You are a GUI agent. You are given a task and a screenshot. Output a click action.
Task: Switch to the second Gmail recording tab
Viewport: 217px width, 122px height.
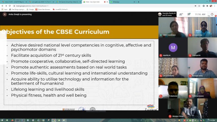coord(41,2)
